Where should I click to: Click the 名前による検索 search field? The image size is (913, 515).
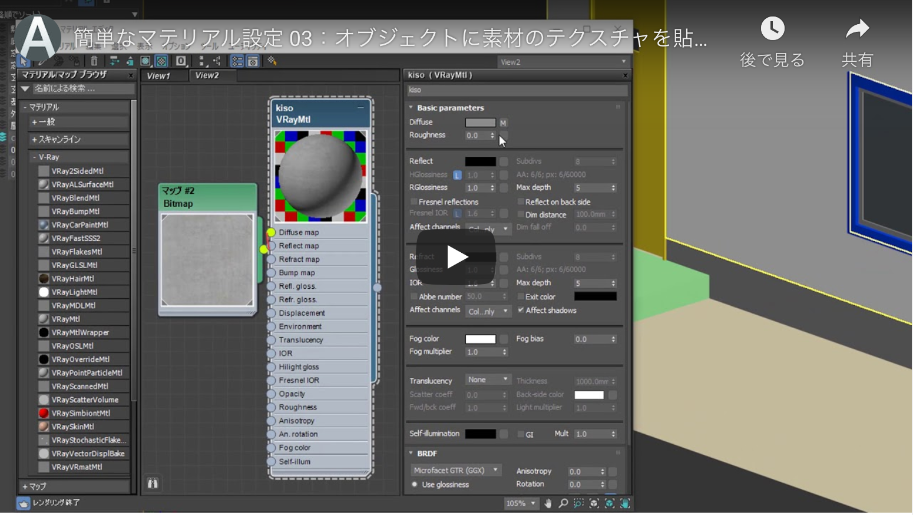(x=82, y=88)
